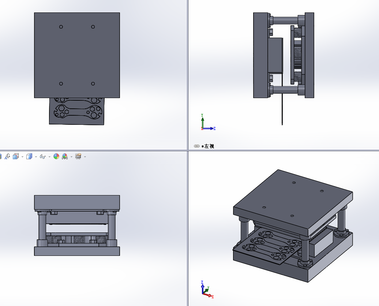
Task: Expand the Apply Scene dropdown arrow
Action: [71, 157]
